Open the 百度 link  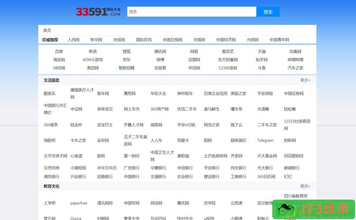[59, 51]
